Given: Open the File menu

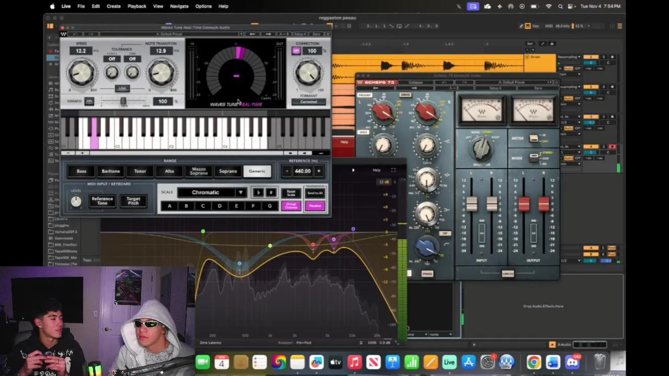Looking at the screenshot, I should pyautogui.click(x=81, y=6).
